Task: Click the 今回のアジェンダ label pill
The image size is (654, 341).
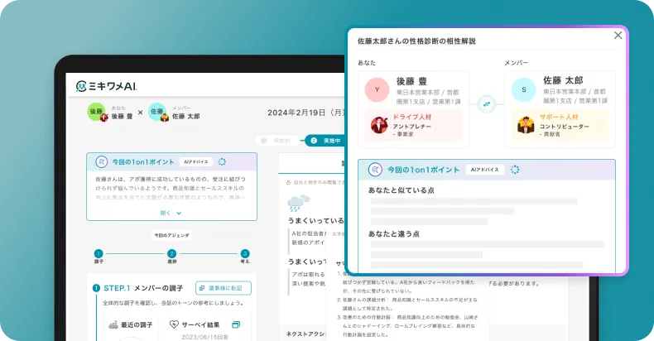Action: tap(172, 236)
